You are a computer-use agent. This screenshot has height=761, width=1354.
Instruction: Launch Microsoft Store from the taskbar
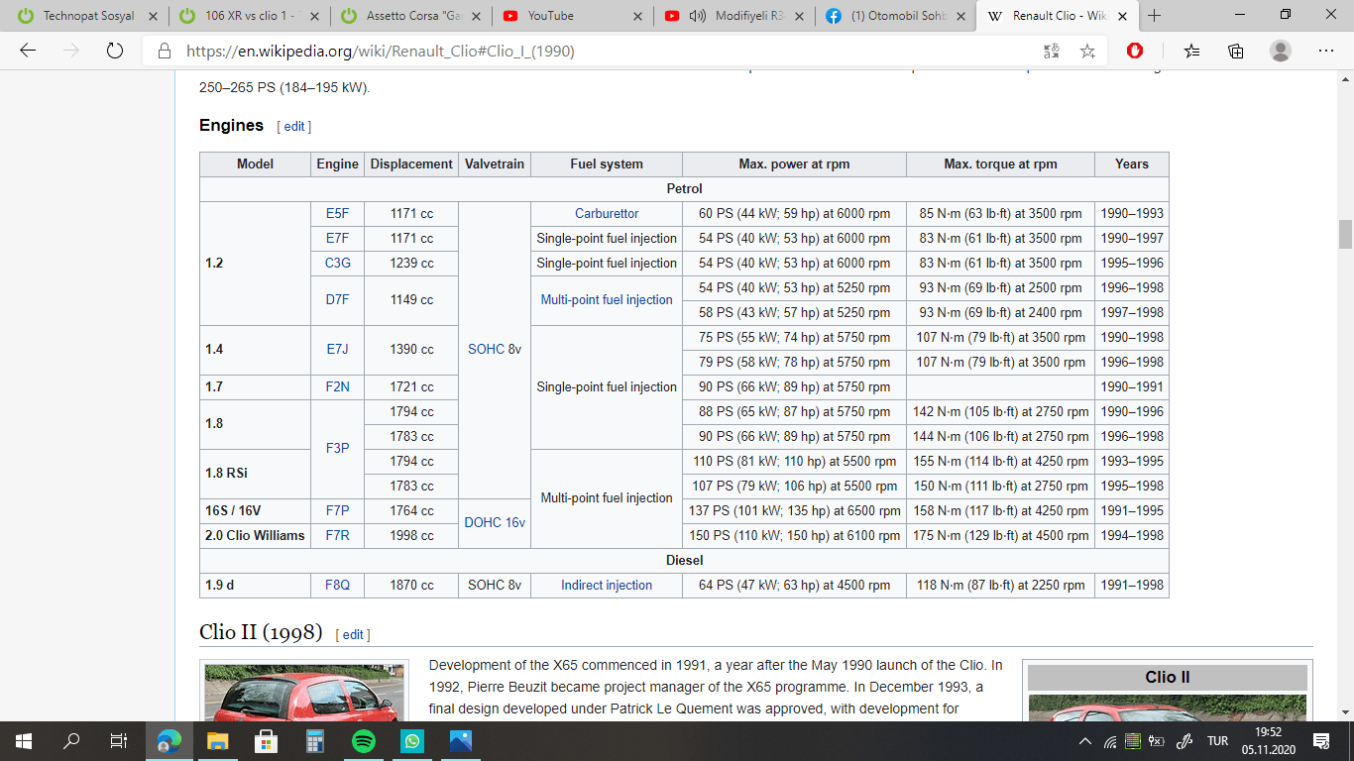(267, 740)
